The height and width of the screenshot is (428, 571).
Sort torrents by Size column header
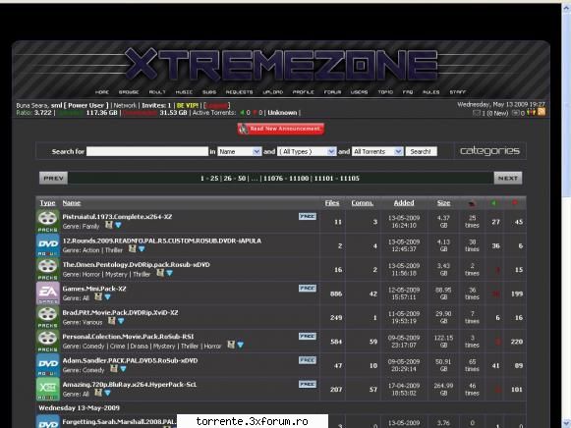tap(443, 203)
